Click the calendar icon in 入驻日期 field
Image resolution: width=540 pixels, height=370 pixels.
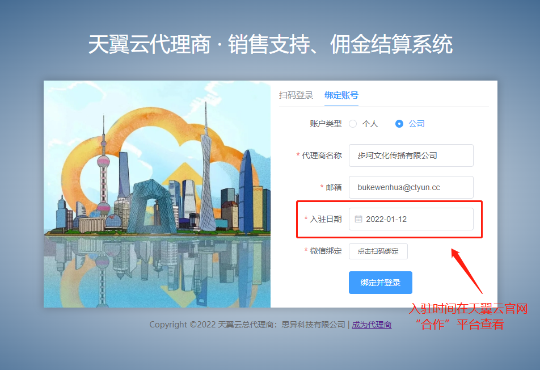coord(358,219)
